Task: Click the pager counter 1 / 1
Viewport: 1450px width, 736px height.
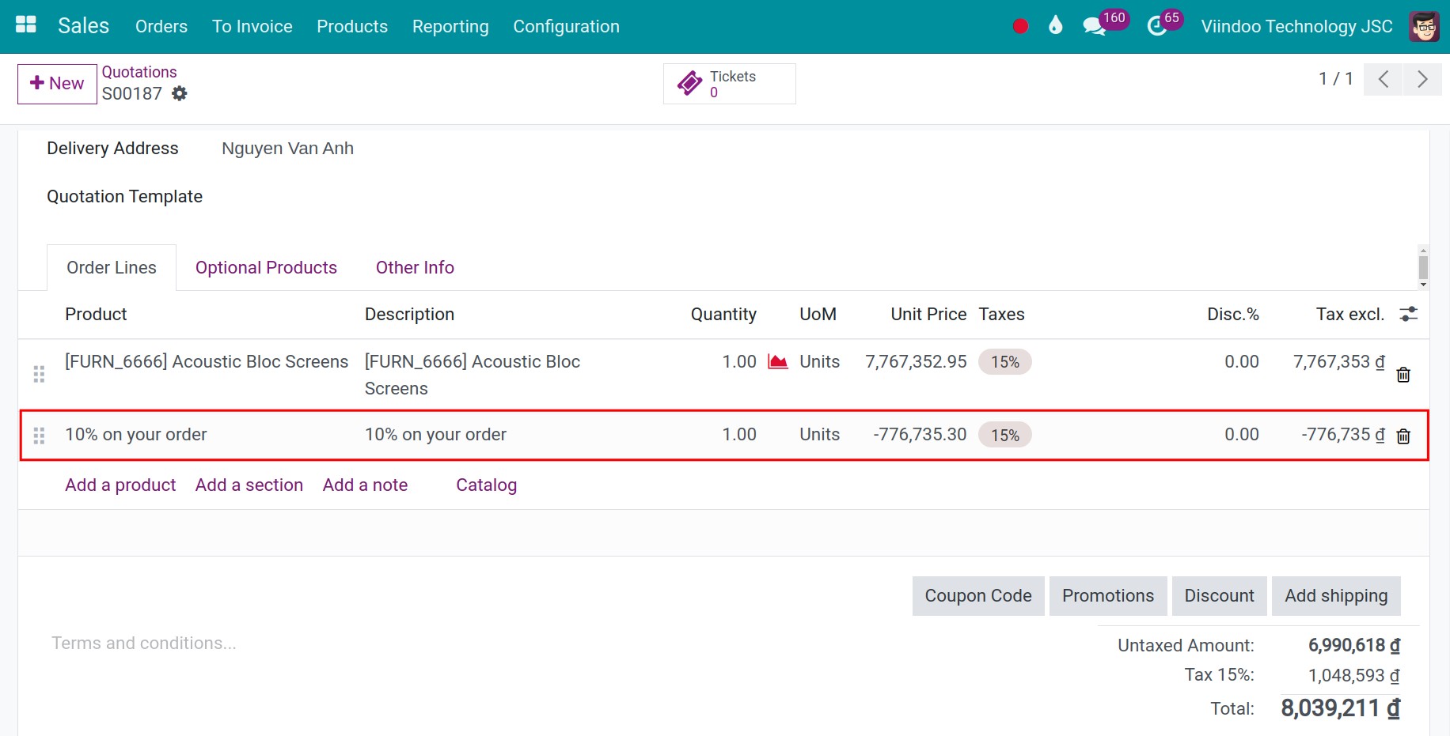Action: (x=1335, y=78)
